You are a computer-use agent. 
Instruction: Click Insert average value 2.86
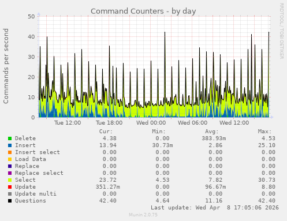click(x=215, y=145)
